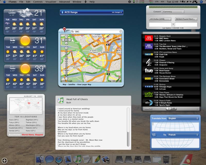Open Finder from the dock
206x165 pixels.
pyautogui.click(x=40, y=160)
